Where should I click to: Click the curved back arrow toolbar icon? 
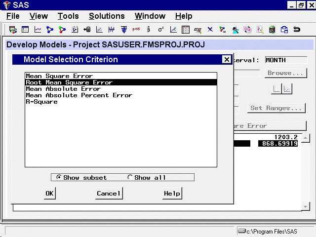coord(297,30)
